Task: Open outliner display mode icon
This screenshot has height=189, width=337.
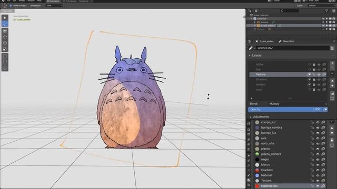Action: (x=257, y=10)
